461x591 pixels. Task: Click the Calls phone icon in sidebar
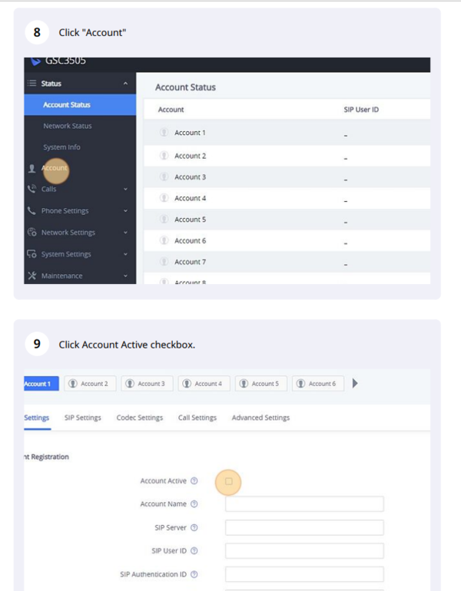pyautogui.click(x=32, y=189)
